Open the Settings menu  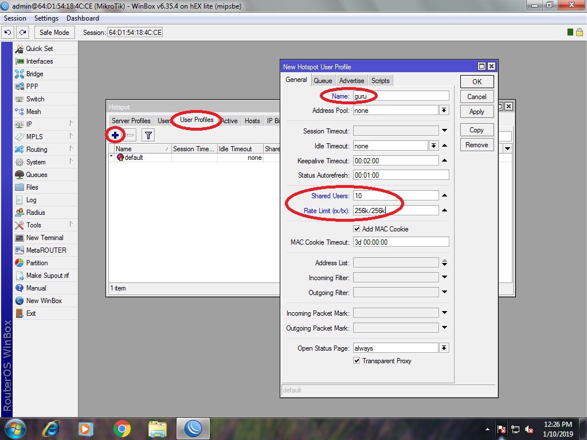(x=46, y=18)
